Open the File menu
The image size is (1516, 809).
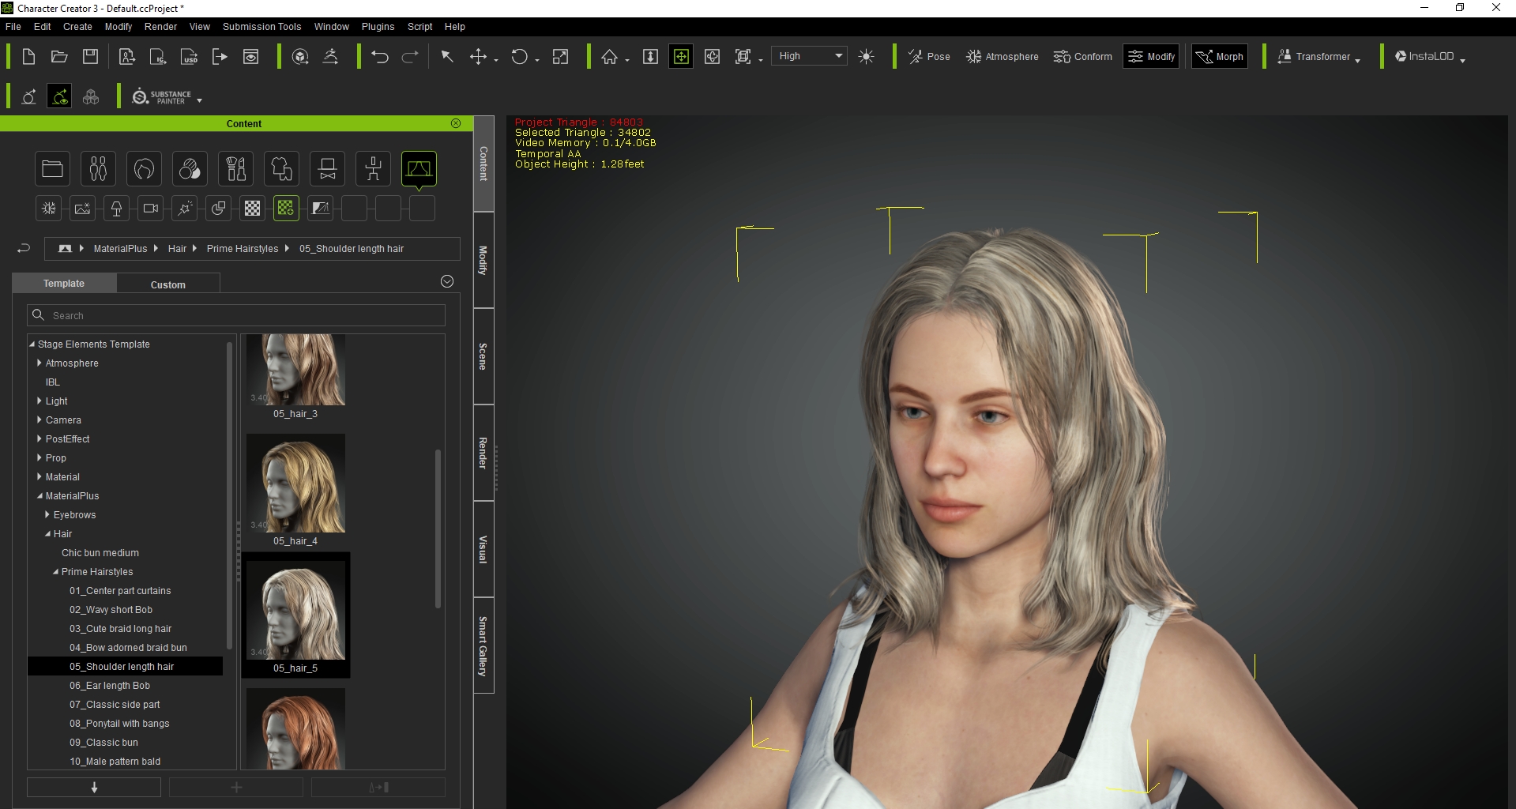pos(13,26)
